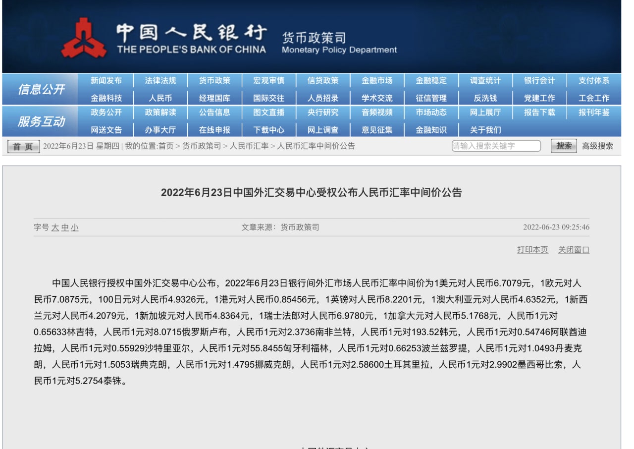This screenshot has width=634, height=449.
Task: Visit the 网上展厅 link
Action: point(485,112)
